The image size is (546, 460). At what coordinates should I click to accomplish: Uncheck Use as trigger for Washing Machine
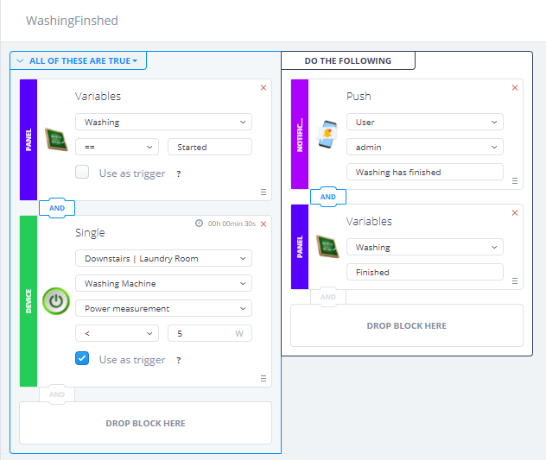pyautogui.click(x=82, y=358)
